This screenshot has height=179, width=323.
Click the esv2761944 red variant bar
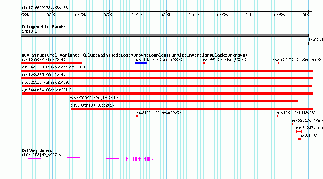click(184, 101)
